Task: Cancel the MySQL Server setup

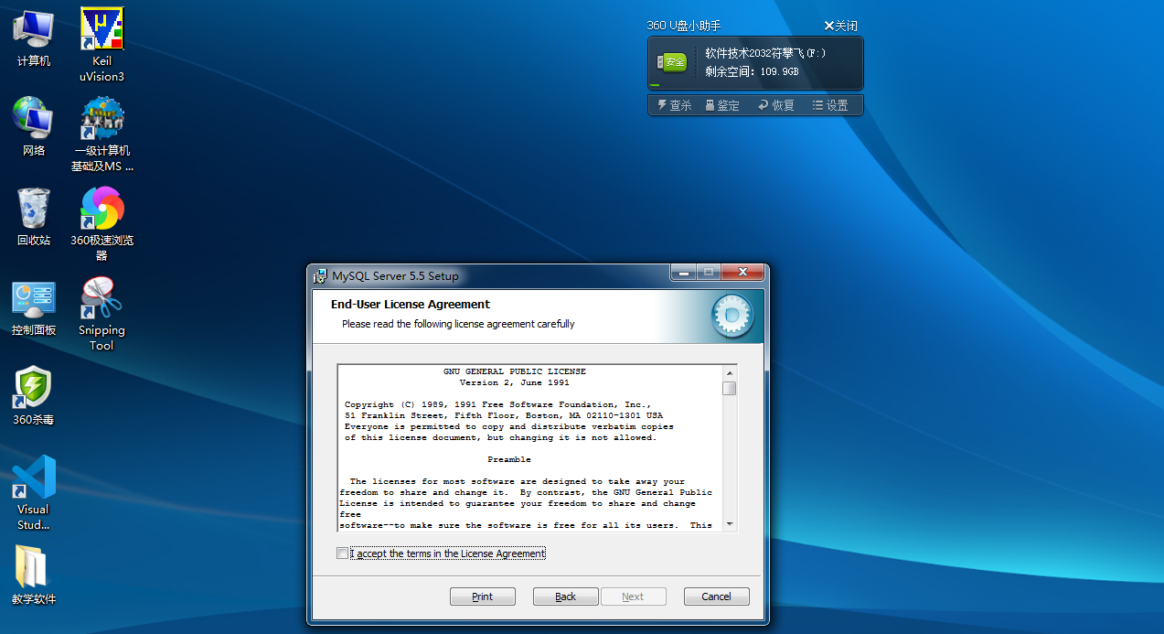Action: [716, 596]
